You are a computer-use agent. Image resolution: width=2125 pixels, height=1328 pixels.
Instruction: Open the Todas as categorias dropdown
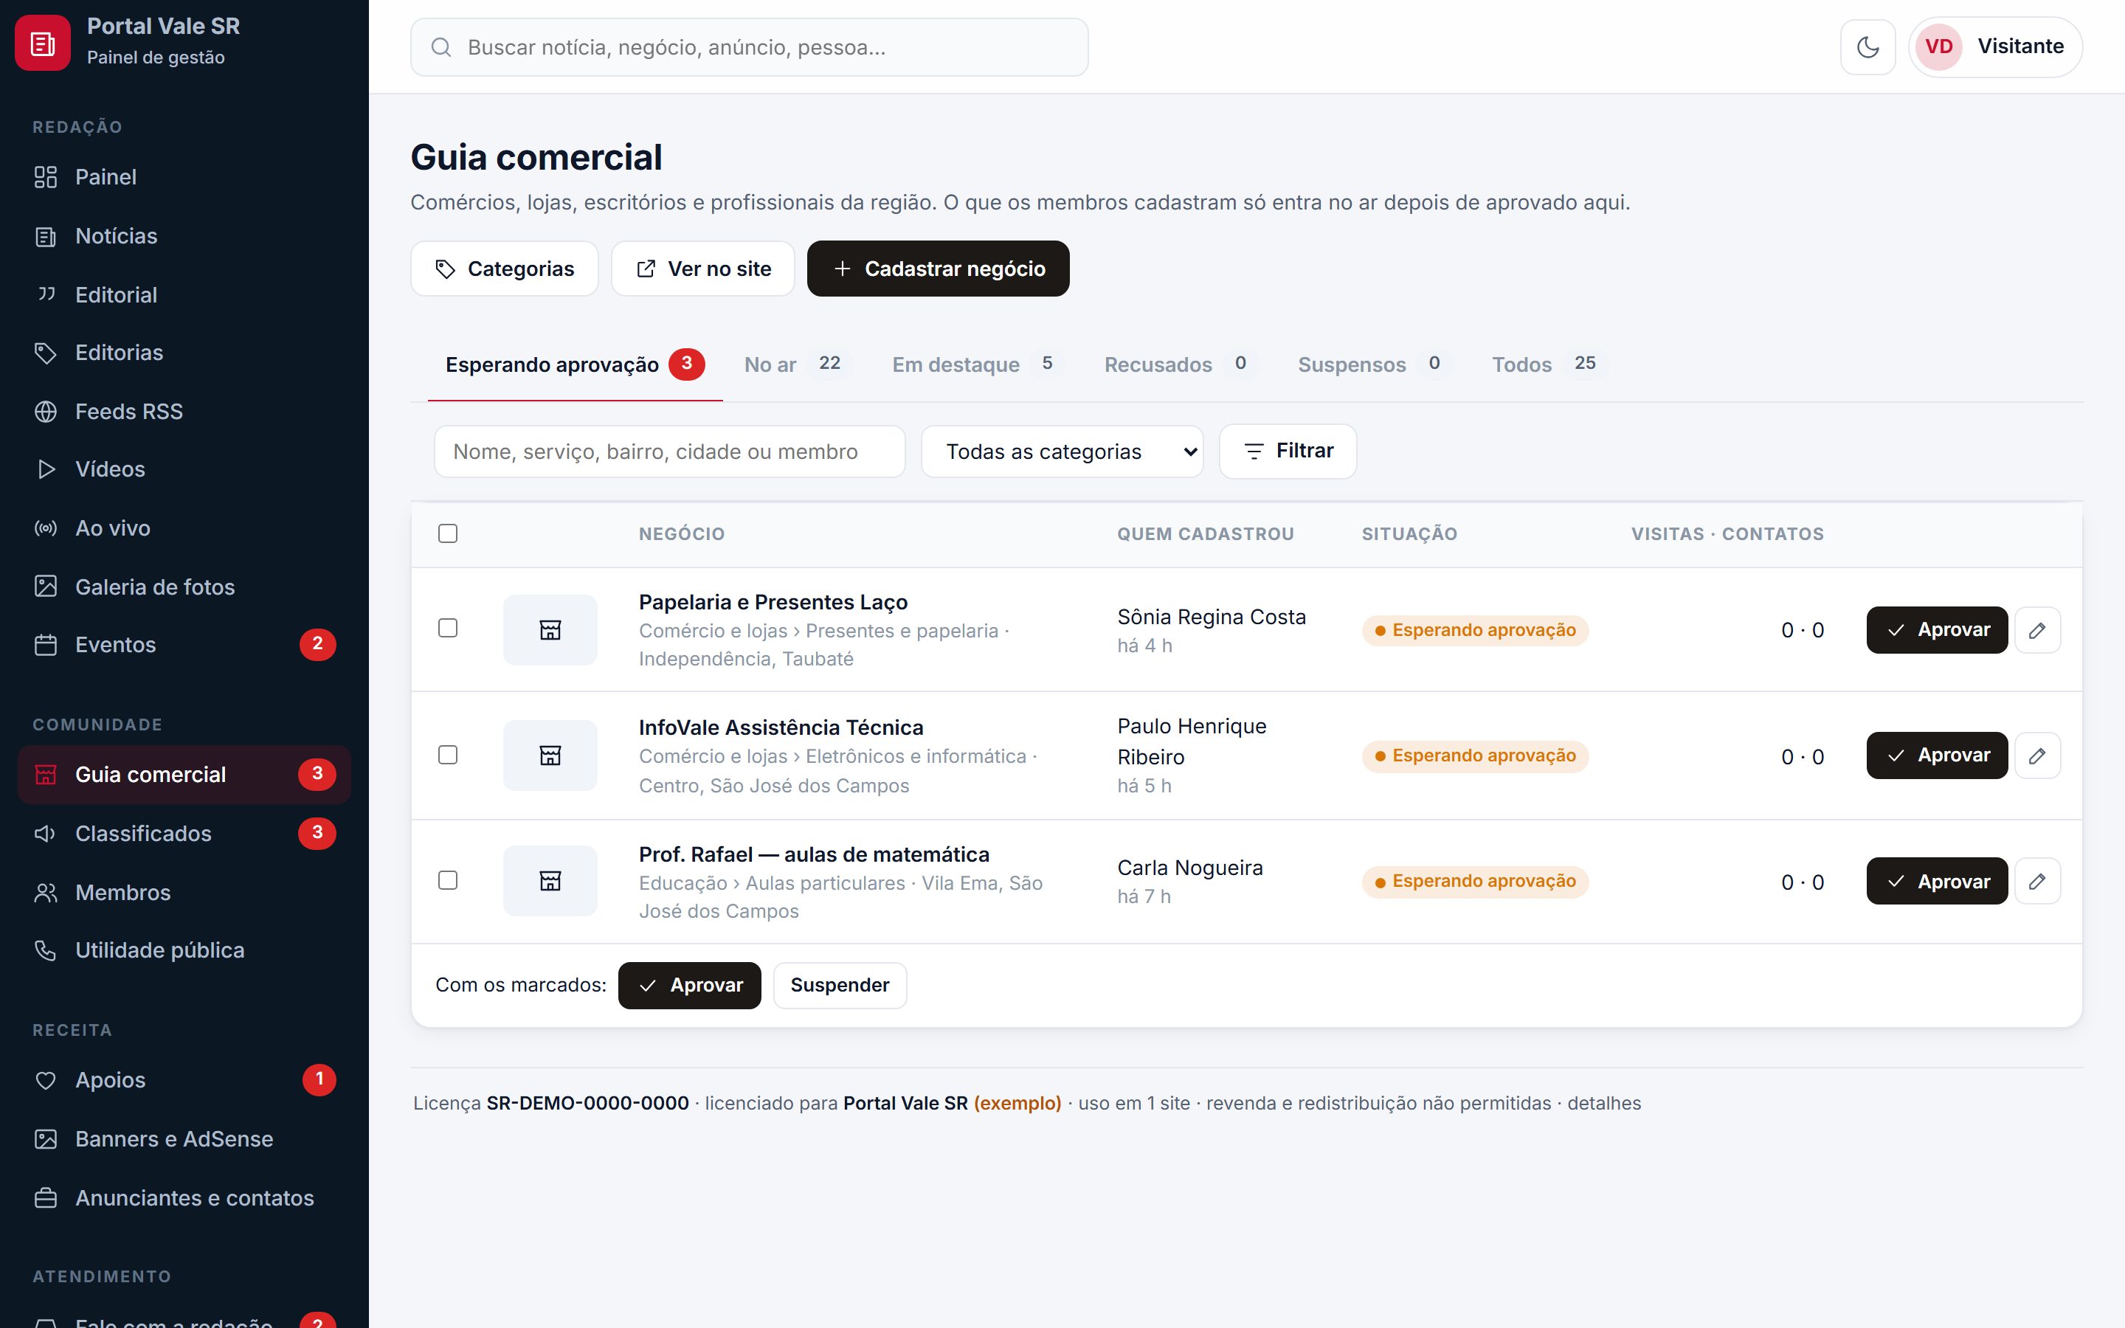point(1062,452)
